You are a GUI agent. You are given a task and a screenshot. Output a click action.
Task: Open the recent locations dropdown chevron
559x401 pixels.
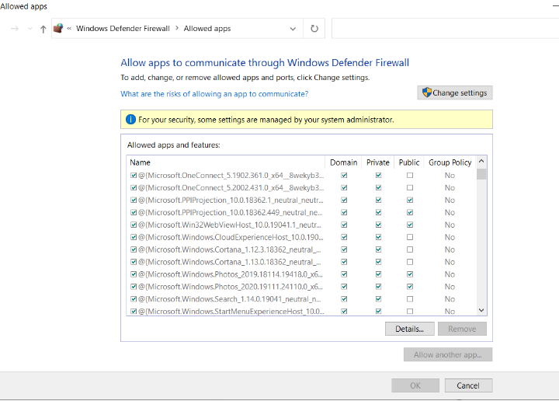pyautogui.click(x=30, y=29)
